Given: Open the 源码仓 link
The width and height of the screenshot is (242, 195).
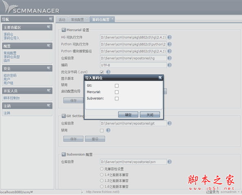Looking at the screenshot, I should coord(8,34).
